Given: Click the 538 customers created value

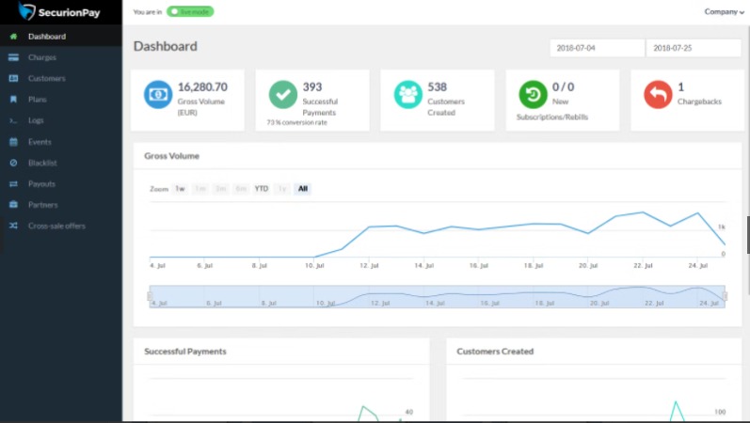Looking at the screenshot, I should click(438, 87).
